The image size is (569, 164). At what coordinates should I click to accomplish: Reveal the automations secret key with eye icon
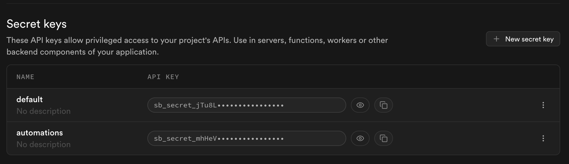[x=360, y=138]
